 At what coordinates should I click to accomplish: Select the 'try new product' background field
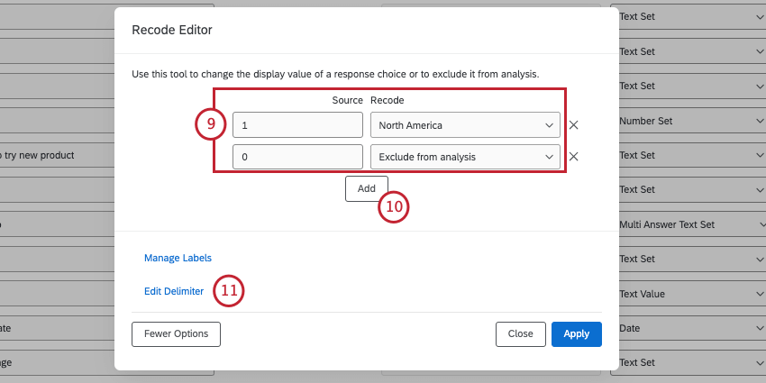[x=54, y=155]
